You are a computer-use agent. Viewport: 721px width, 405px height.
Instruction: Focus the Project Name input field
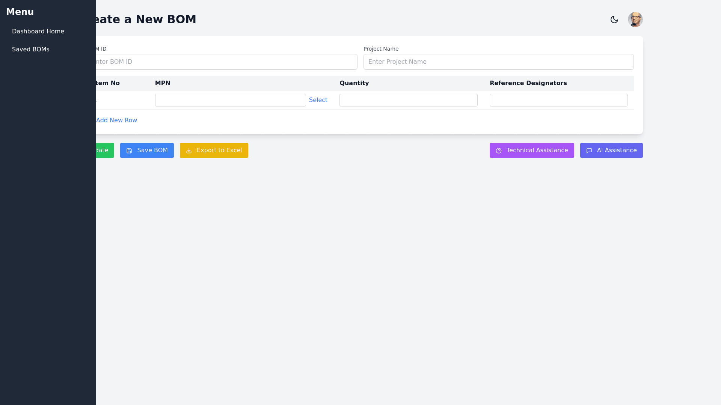(x=498, y=62)
